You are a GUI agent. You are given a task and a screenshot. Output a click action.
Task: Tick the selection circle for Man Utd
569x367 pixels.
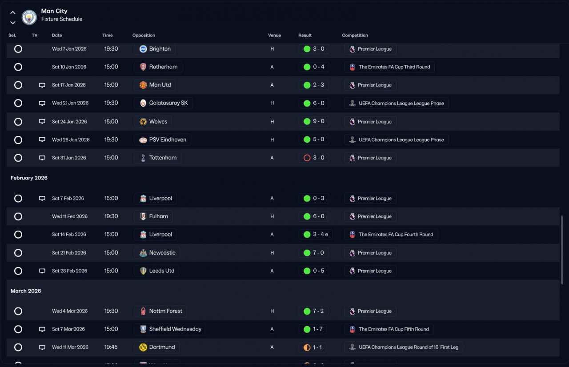pyautogui.click(x=18, y=85)
